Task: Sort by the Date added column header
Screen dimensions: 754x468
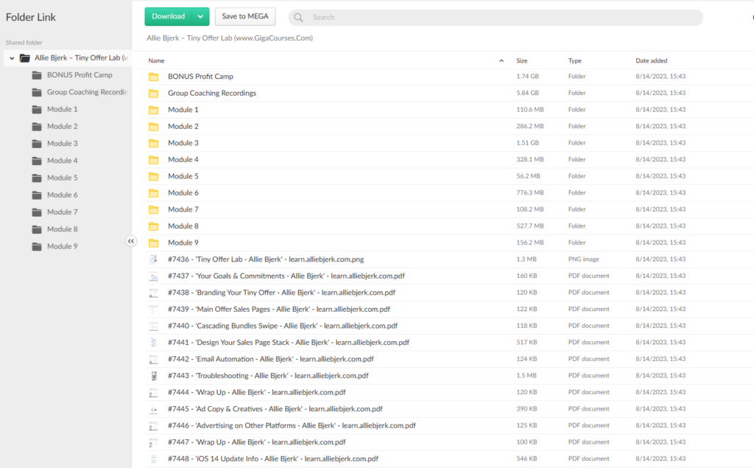Action: point(652,60)
